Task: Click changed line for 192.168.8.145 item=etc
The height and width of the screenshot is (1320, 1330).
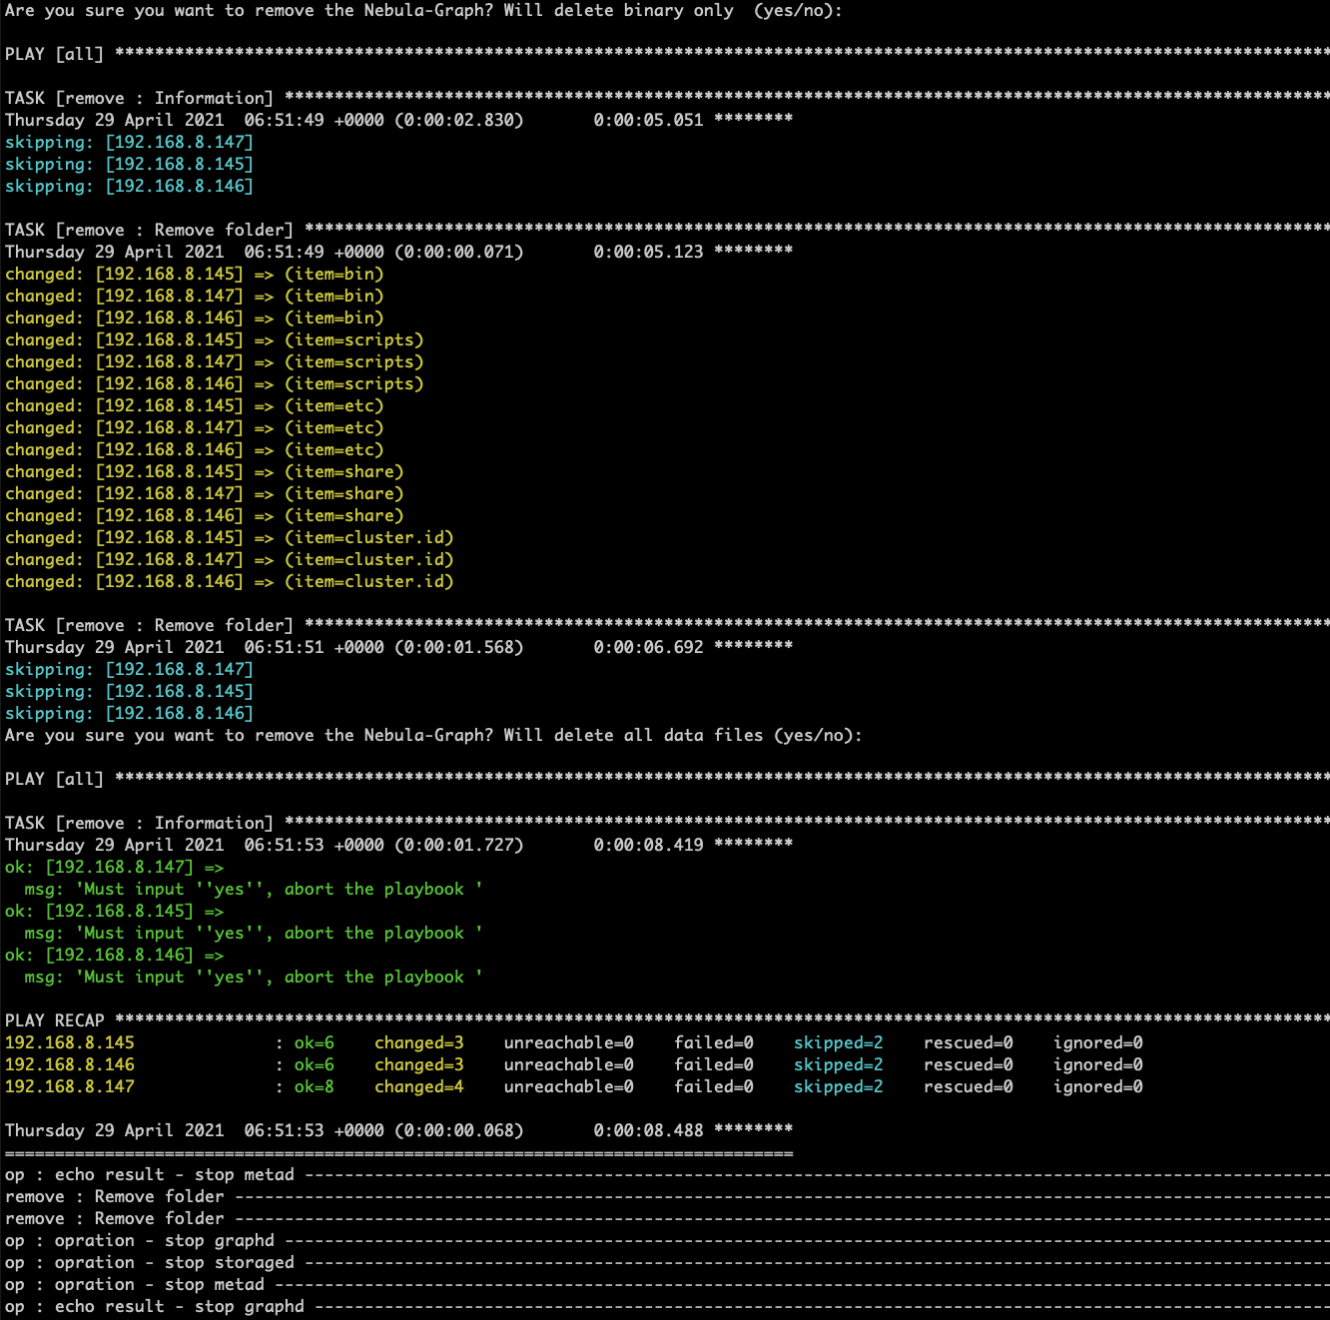Action: tap(195, 405)
